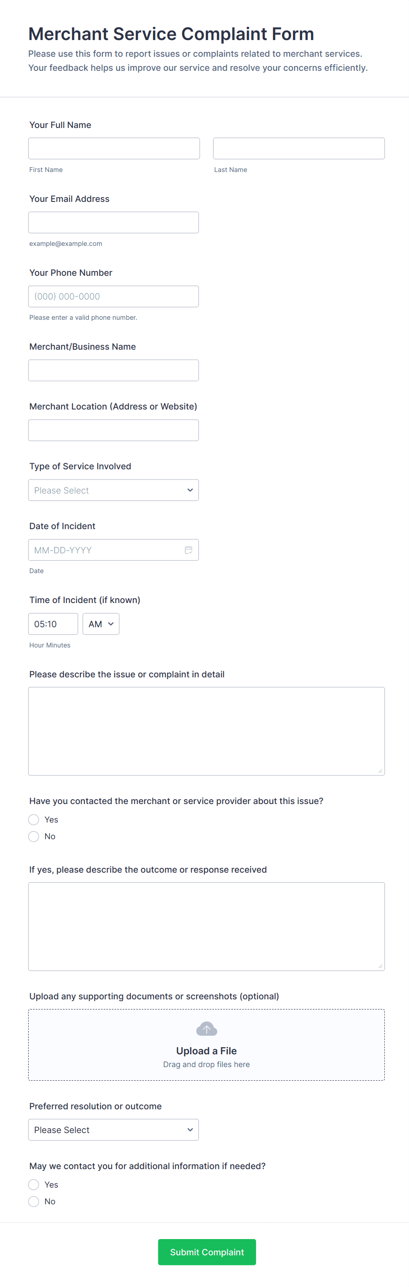Open the Preferred resolution or outcome dropdown
Image resolution: width=409 pixels, height=1287 pixels.
pos(113,1130)
